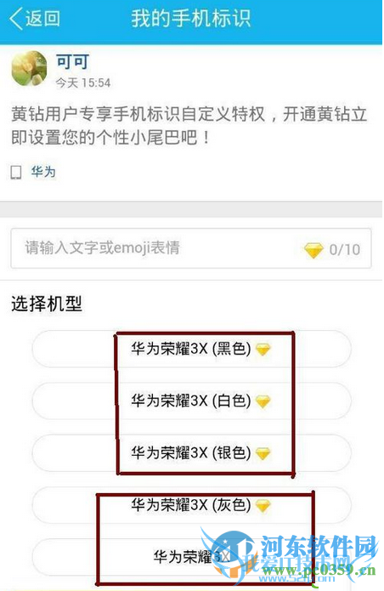Tap diamond icon next to 银色 option
The image size is (384, 591).
(x=263, y=453)
